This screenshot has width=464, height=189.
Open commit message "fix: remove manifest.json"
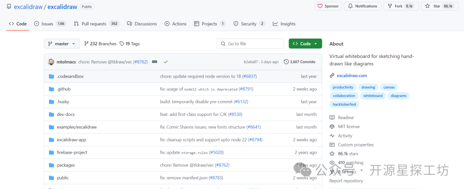pos(184,178)
